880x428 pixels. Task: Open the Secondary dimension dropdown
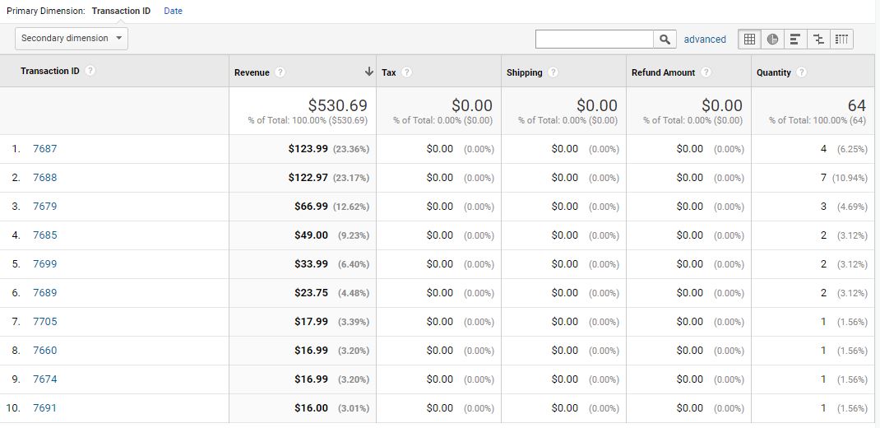coord(72,38)
